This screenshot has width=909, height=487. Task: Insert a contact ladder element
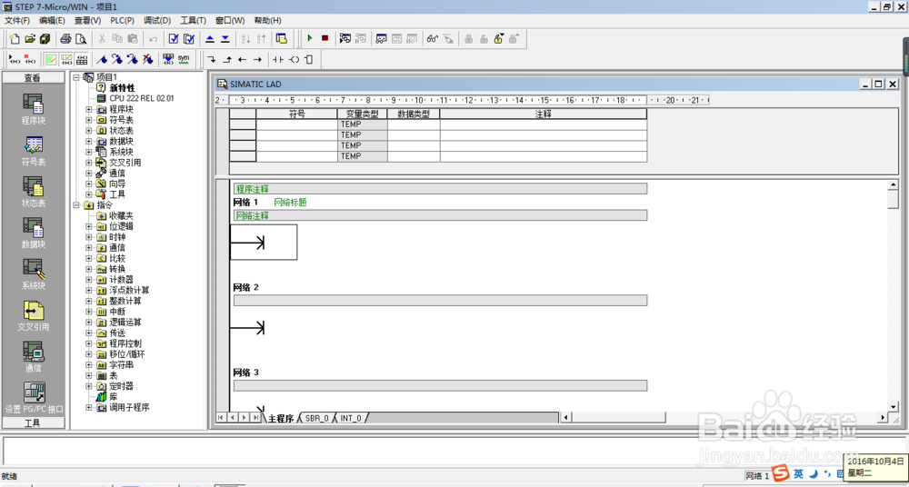coord(278,59)
